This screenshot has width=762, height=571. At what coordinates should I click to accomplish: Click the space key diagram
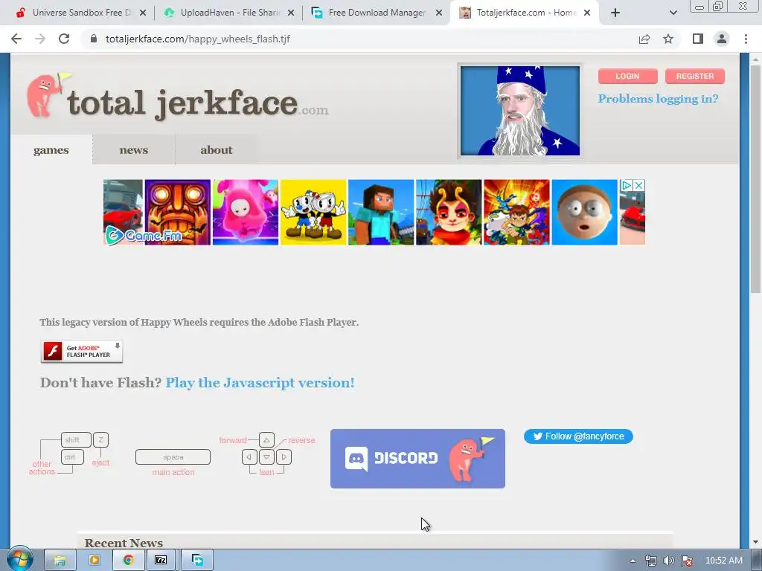pyautogui.click(x=173, y=457)
